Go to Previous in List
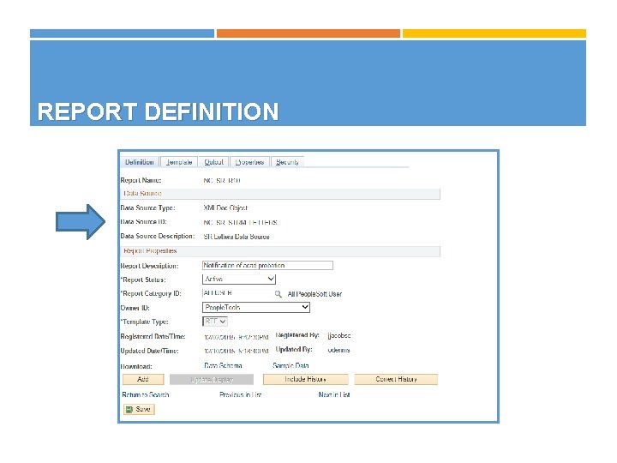The height and width of the screenshot is (463, 617). [x=241, y=394]
